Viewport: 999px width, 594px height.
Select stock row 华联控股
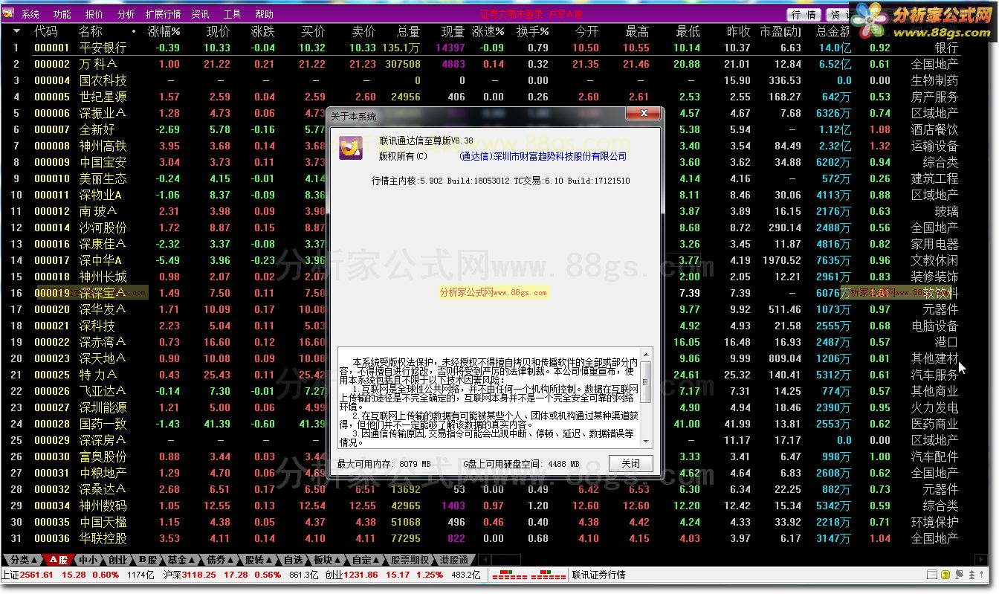coord(103,538)
